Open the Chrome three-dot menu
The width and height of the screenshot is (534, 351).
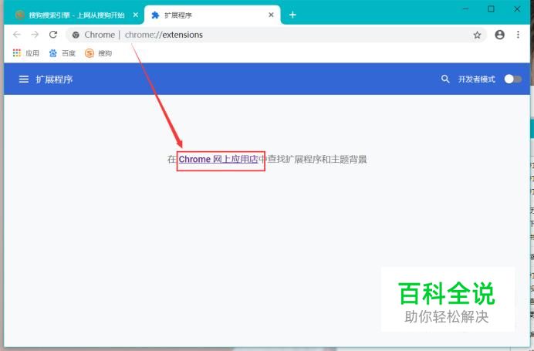coord(518,35)
